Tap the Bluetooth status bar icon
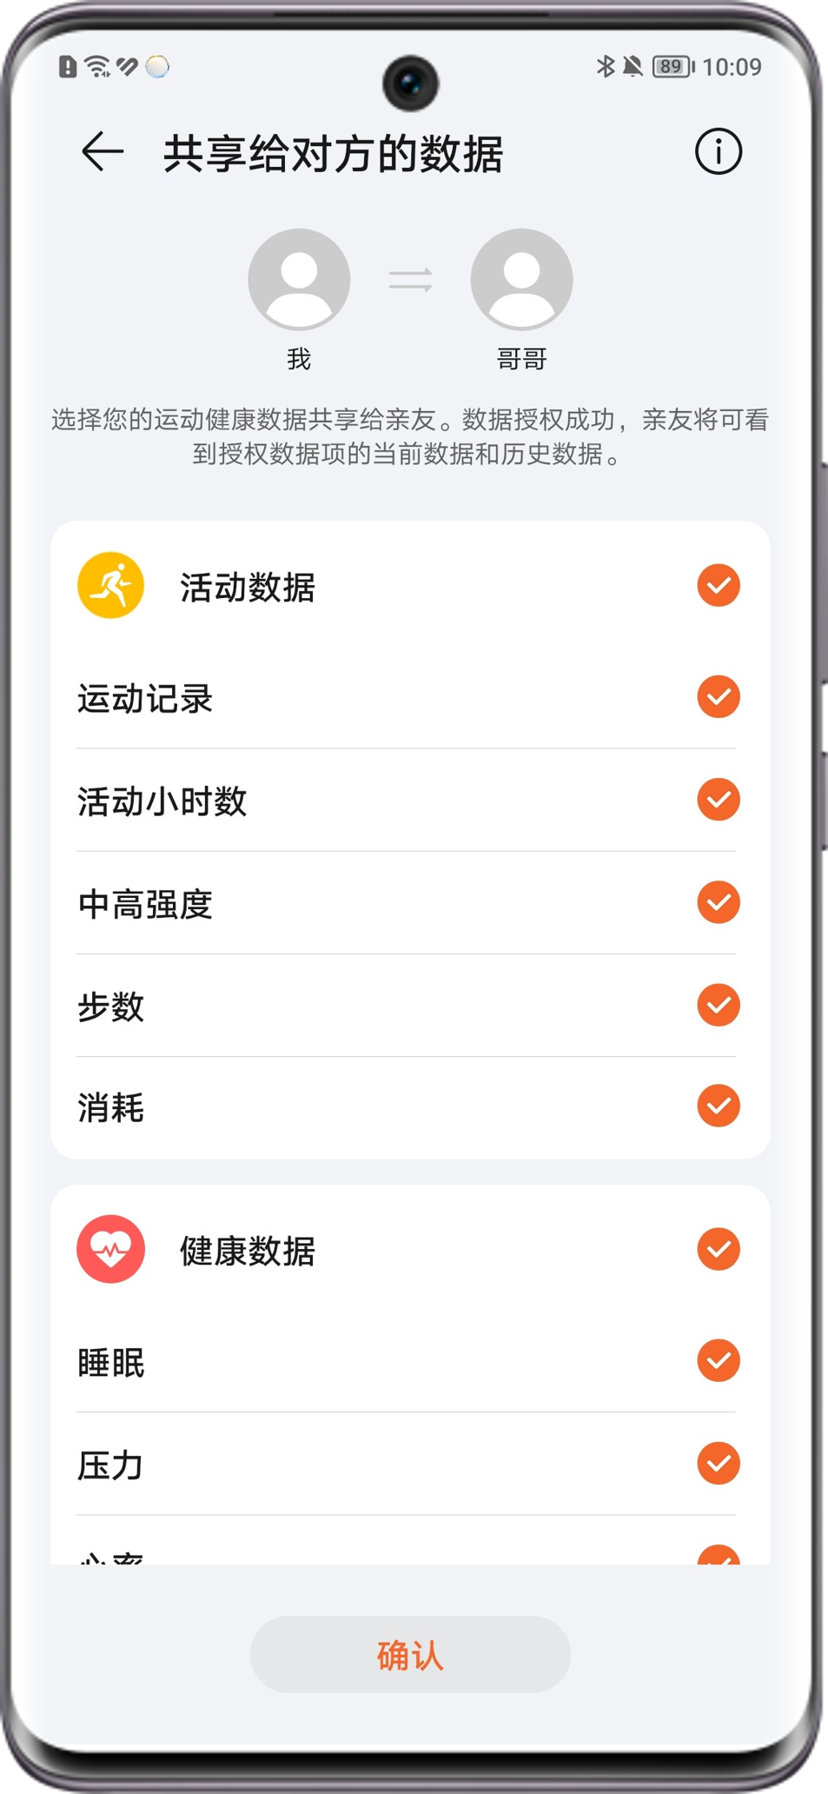This screenshot has width=828, height=1794. pyautogui.click(x=605, y=66)
